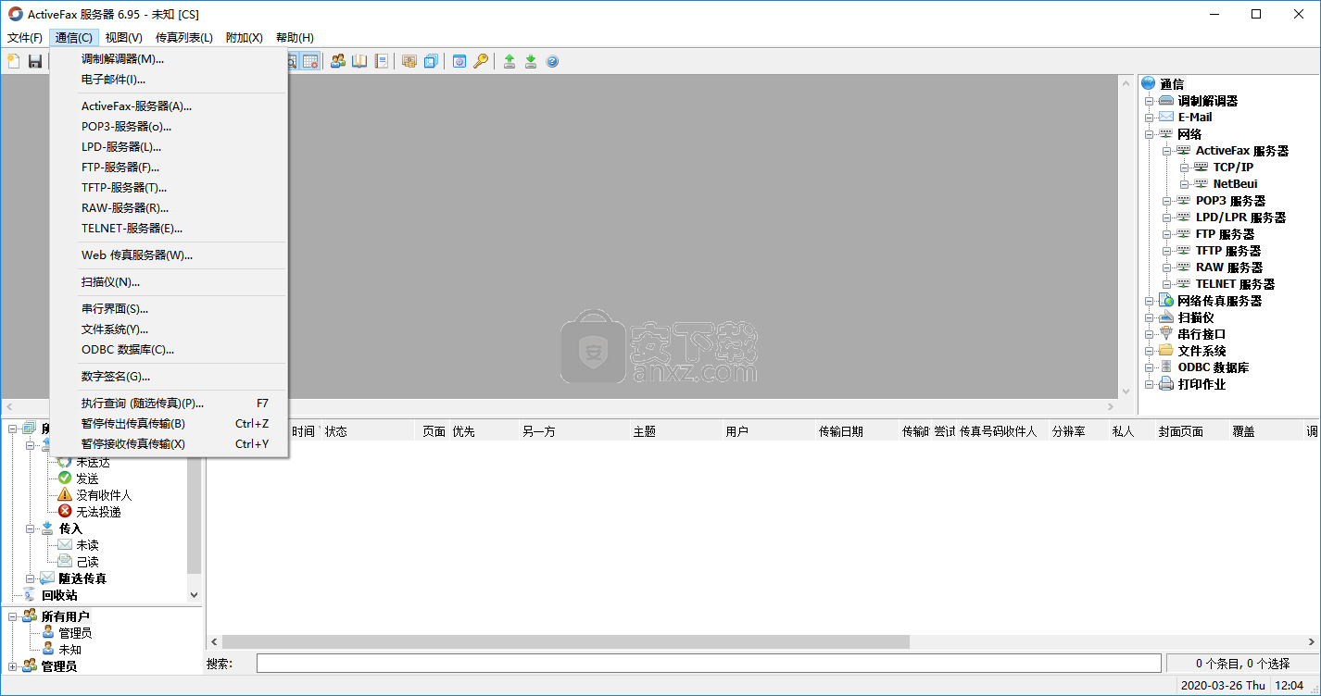Open the users toolbar icon
This screenshot has width=1321, height=696.
[338, 61]
